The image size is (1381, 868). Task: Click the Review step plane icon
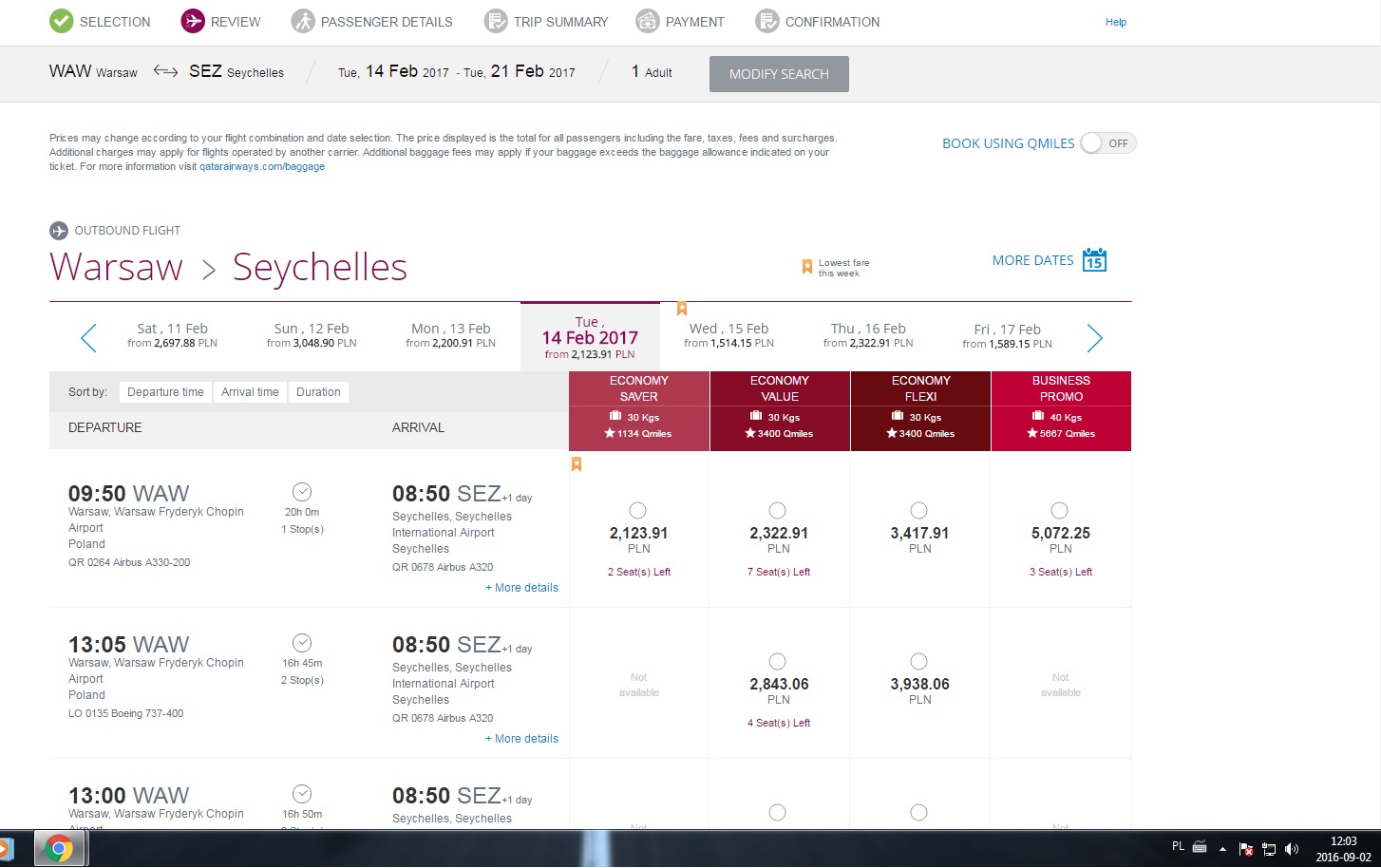click(x=193, y=21)
